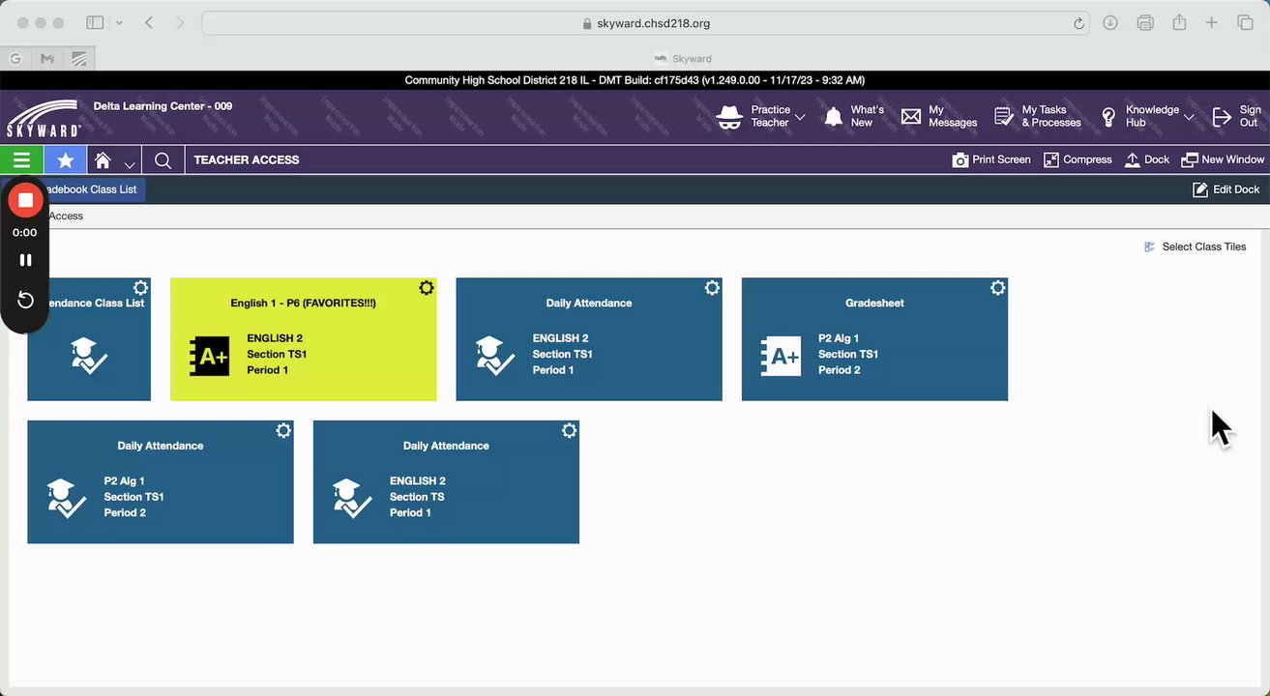1270x696 pixels.
Task: Open the yellow English 1 - P6 favorites tile
Action: click(303, 339)
